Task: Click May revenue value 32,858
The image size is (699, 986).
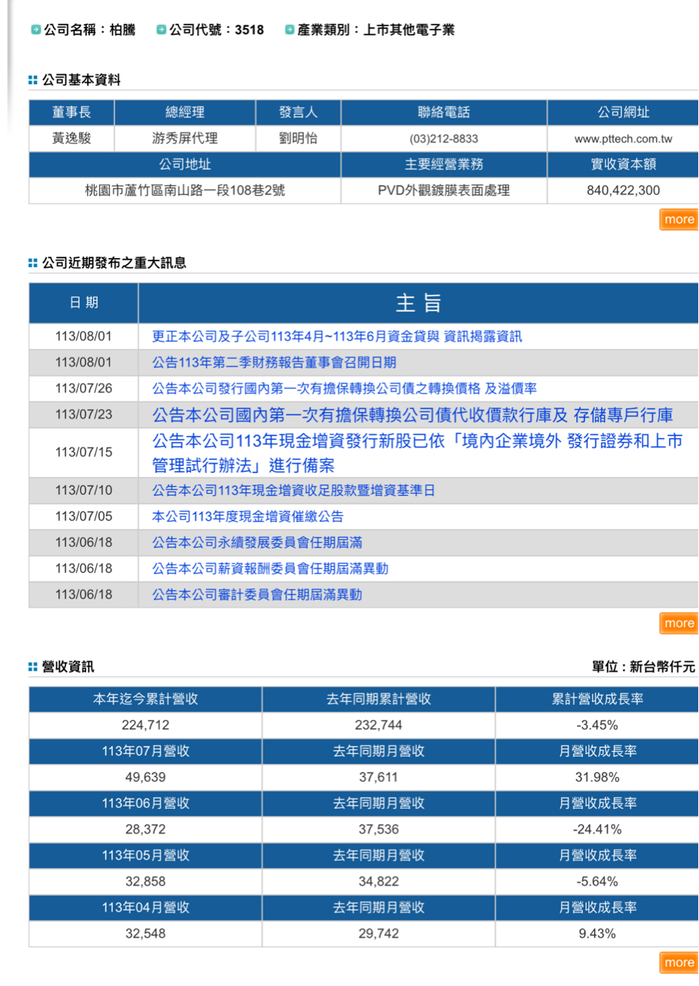Action: pos(145,882)
